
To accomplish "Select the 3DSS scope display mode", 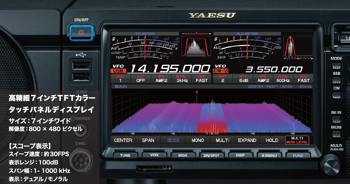I will (x=173, y=140).
